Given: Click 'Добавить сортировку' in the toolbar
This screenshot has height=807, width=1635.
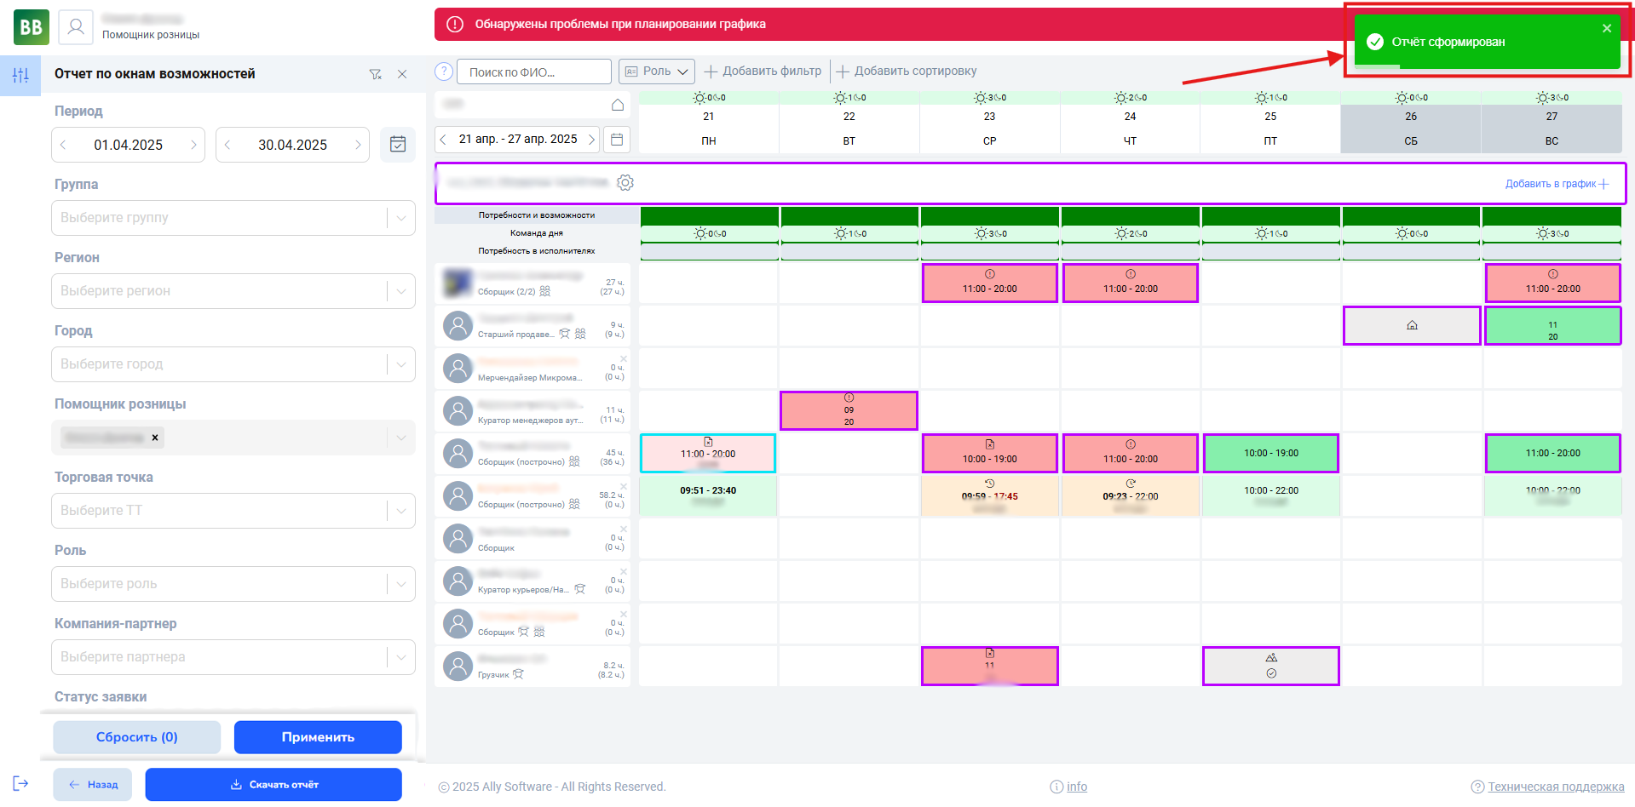Looking at the screenshot, I should click(907, 72).
